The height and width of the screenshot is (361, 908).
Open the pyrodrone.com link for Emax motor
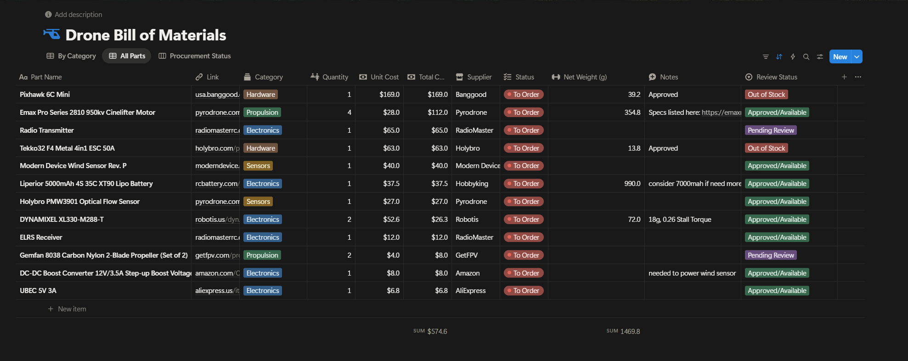(x=217, y=113)
